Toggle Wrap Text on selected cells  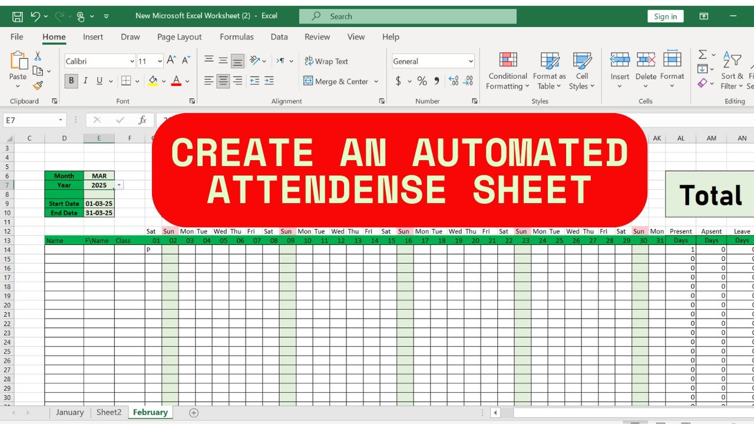(326, 61)
